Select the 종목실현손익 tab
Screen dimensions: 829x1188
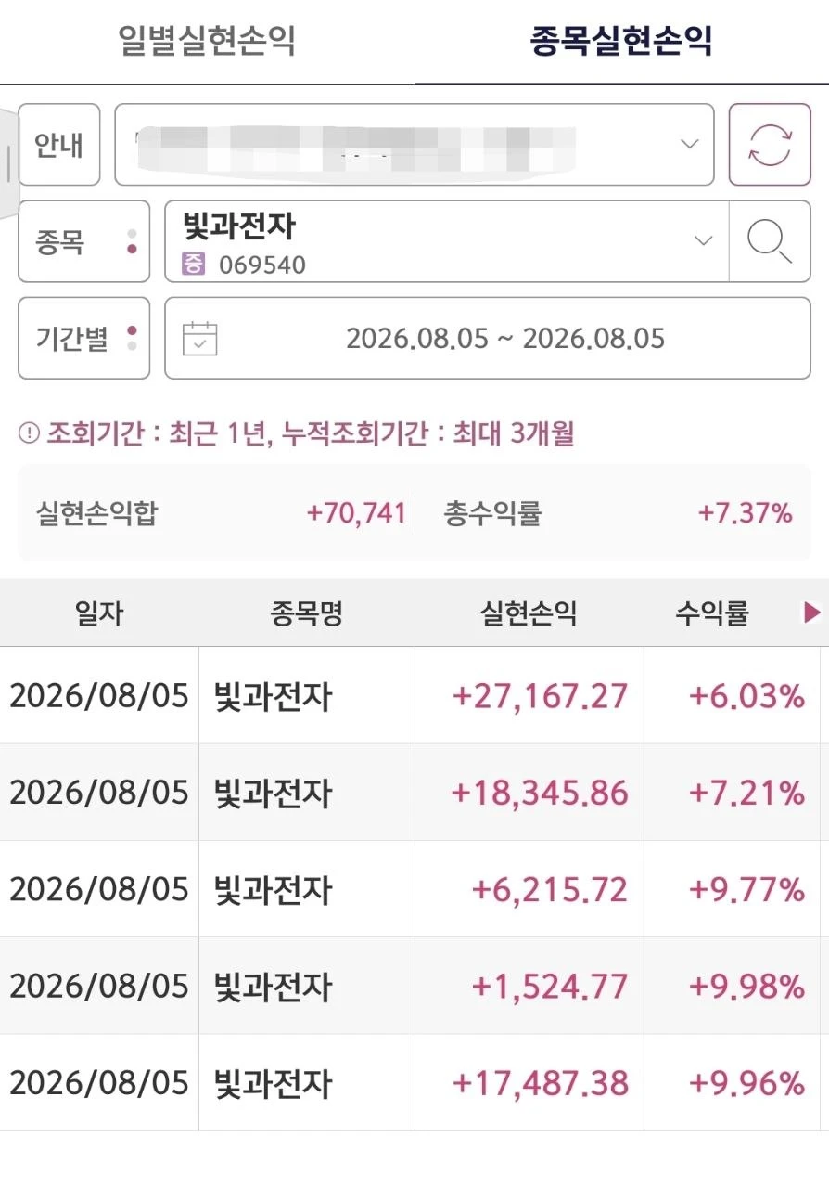point(621,42)
